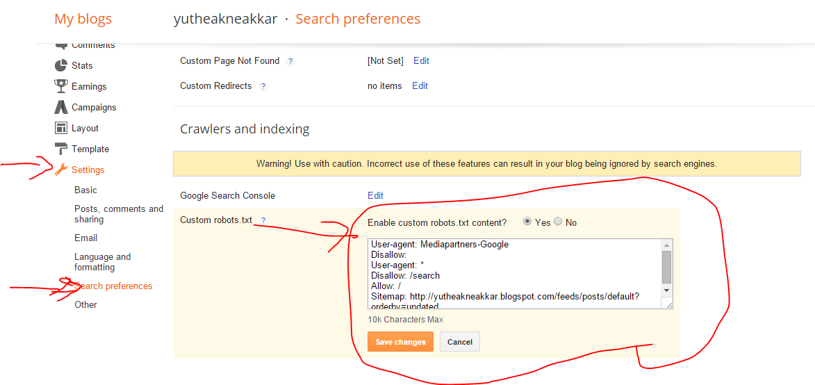Click scroll-up arrow in robots.txt textarea
815x385 pixels.
click(667, 245)
